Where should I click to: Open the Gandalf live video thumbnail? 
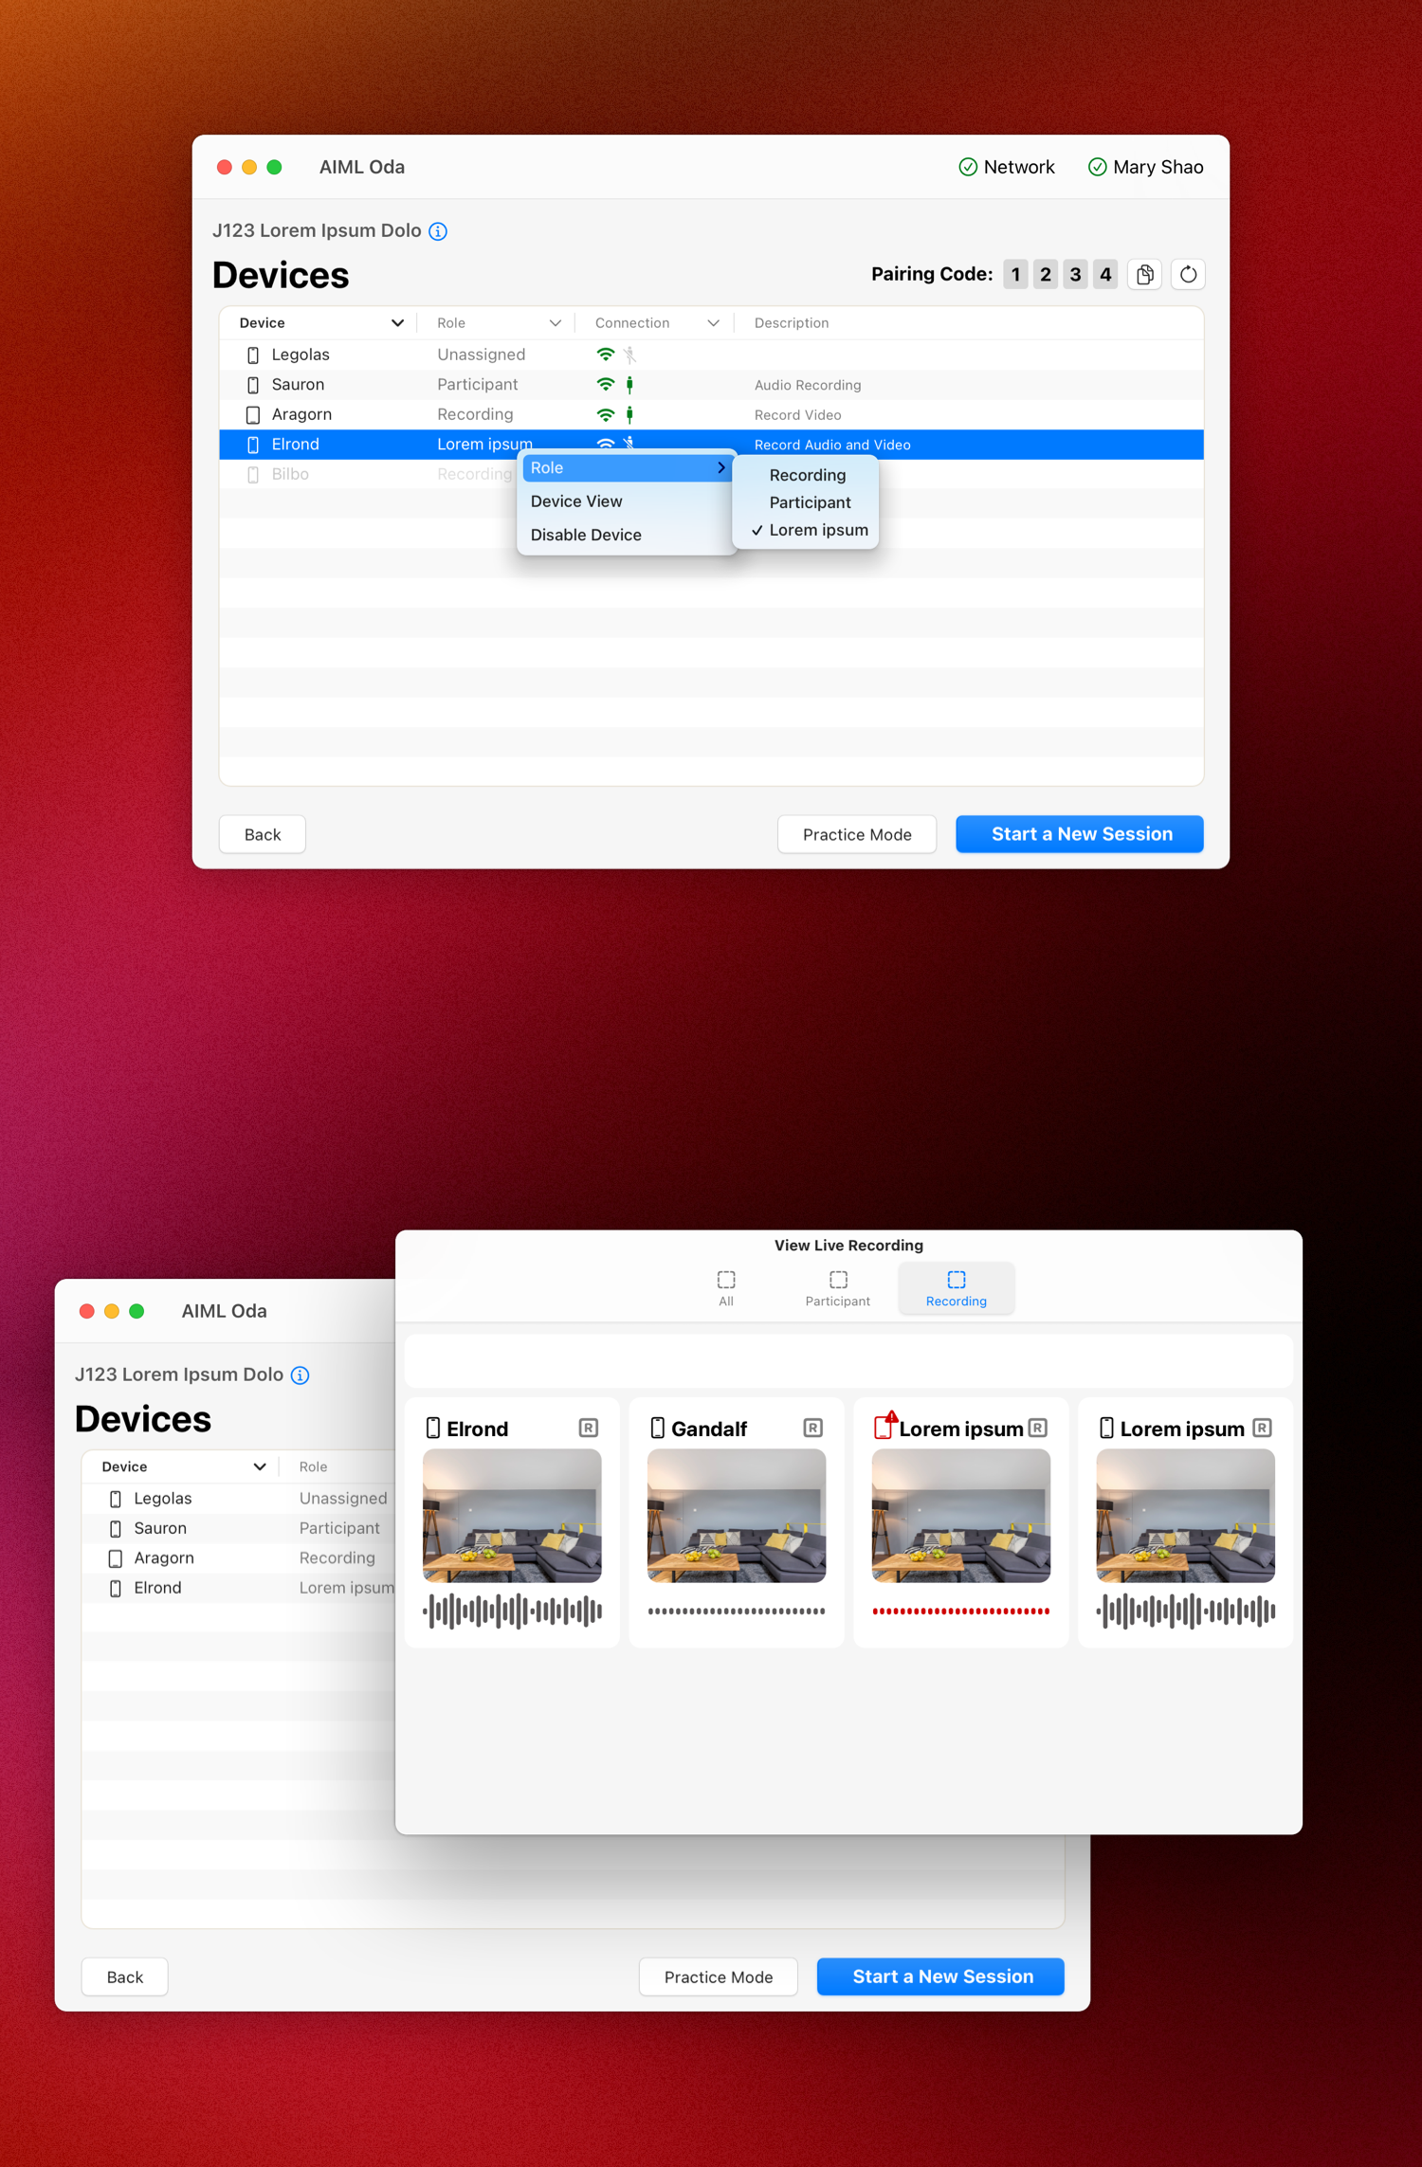coord(736,1515)
